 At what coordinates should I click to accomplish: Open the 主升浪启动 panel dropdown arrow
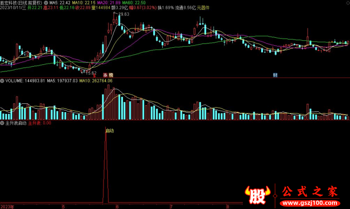coord(2,123)
